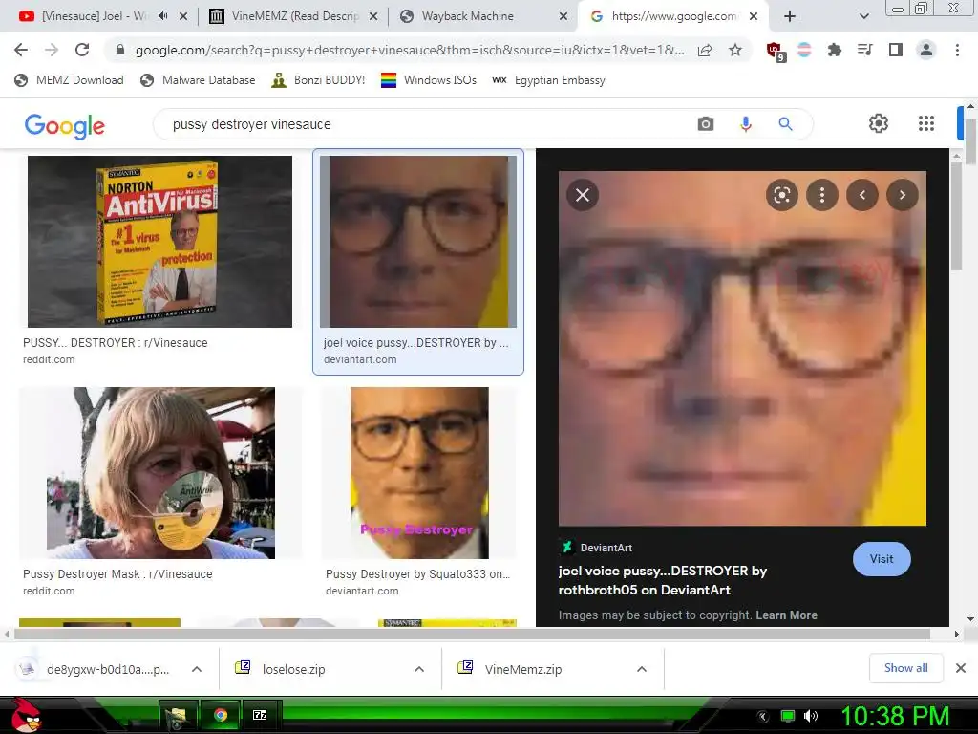Open Chrome's three-dot menu
978x734 pixels.
pyautogui.click(x=957, y=50)
